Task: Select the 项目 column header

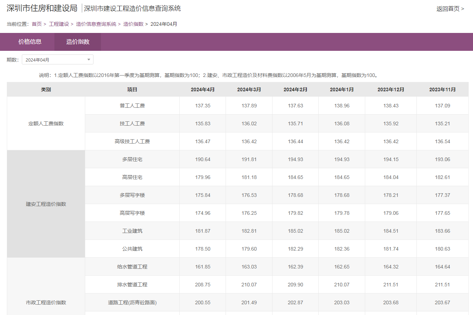Action: [132, 89]
